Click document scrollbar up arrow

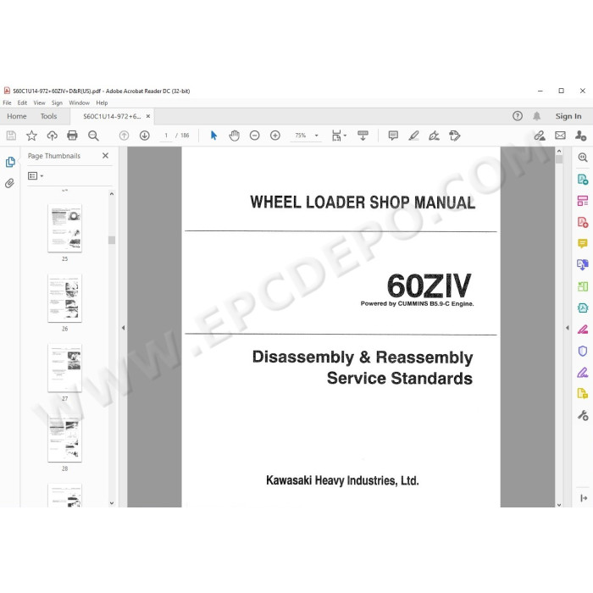pos(559,151)
